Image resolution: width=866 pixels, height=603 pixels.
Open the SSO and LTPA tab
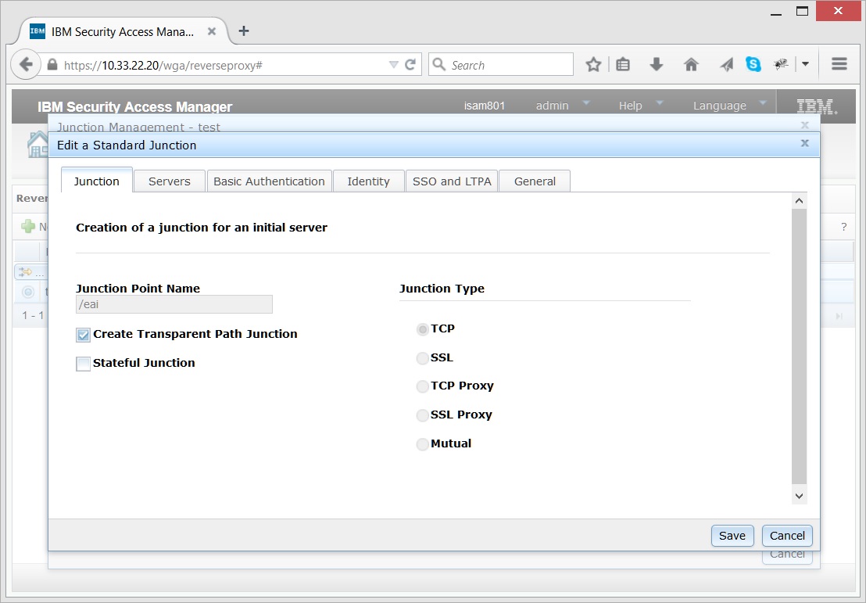452,181
